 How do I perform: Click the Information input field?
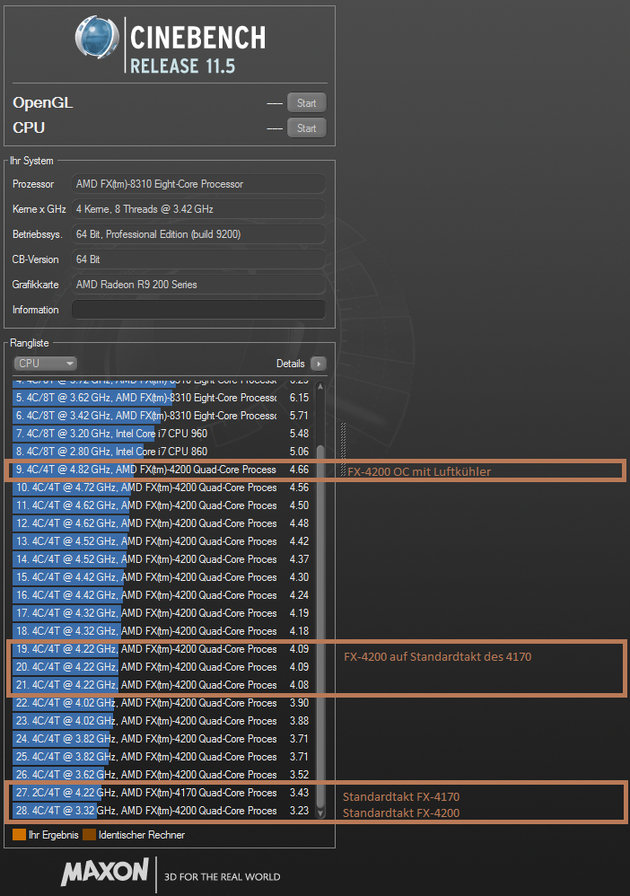click(198, 310)
